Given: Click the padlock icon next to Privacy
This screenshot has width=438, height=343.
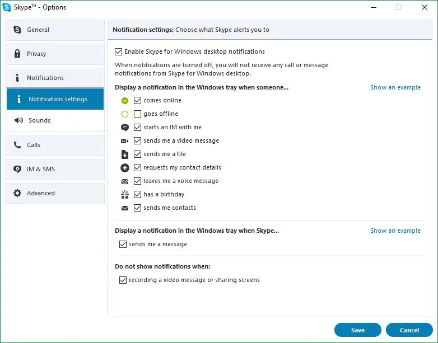Looking at the screenshot, I should click(17, 54).
